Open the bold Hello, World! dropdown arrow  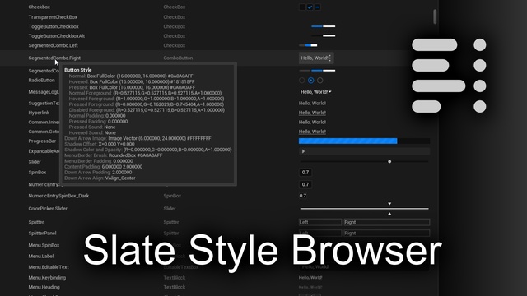[x=330, y=91]
